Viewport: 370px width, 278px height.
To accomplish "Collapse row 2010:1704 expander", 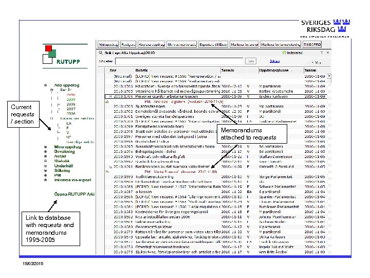I will pyautogui.click(x=110, y=96).
